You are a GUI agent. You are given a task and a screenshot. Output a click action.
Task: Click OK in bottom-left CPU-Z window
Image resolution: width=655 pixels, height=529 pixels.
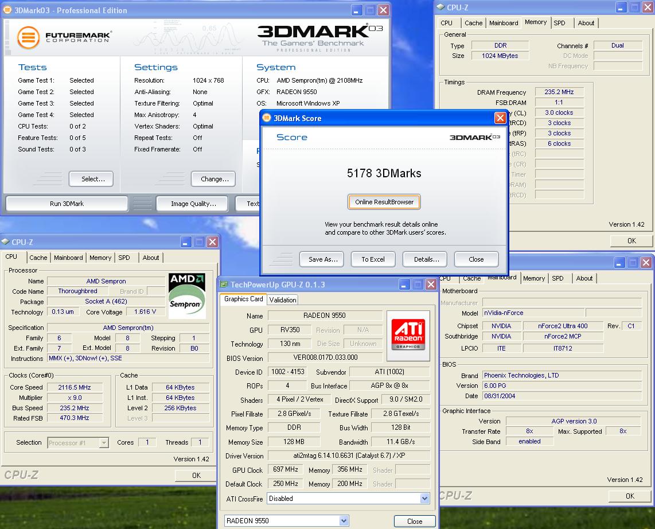coord(196,475)
